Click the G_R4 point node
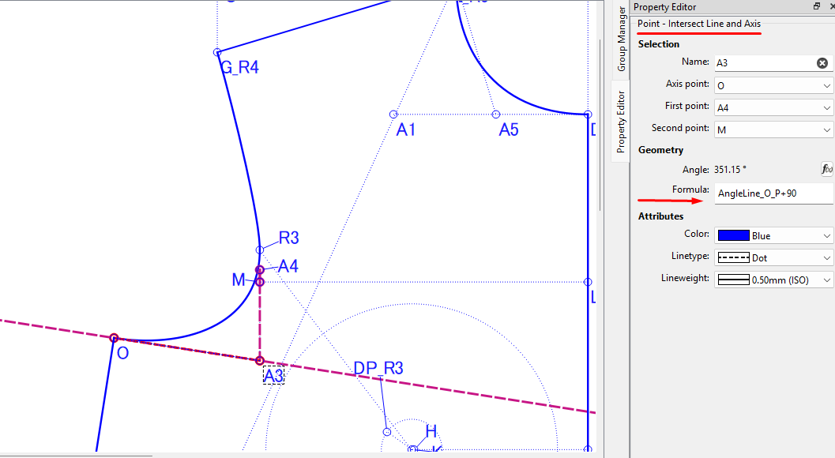 217,52
